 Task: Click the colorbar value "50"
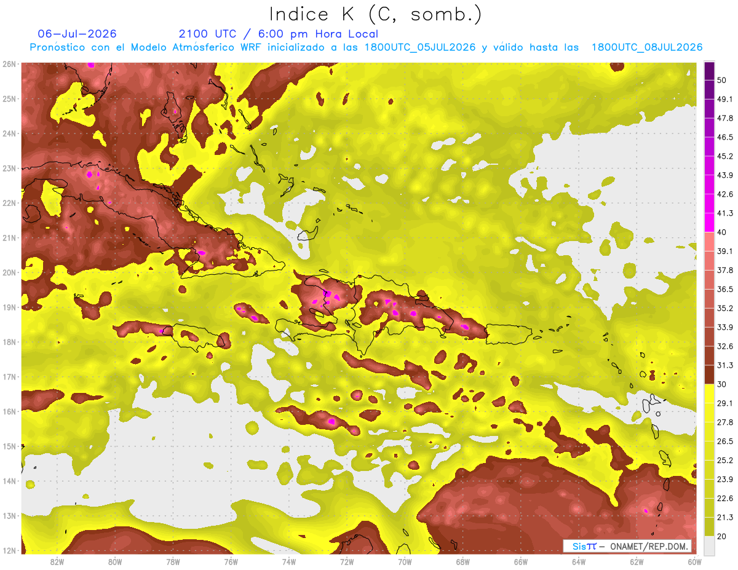pyautogui.click(x=723, y=80)
